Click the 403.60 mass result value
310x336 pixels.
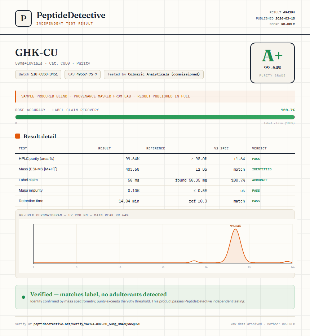pyautogui.click(x=132, y=169)
